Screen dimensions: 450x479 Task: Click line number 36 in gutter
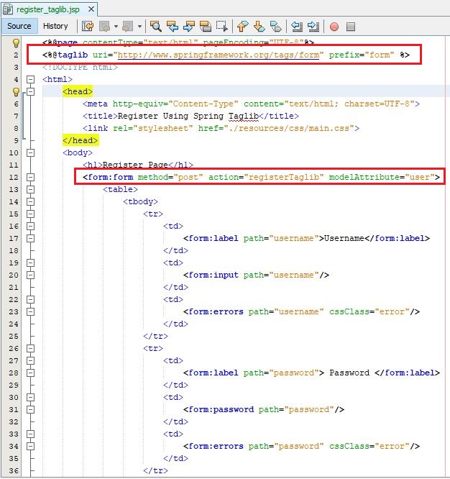coord(14,470)
